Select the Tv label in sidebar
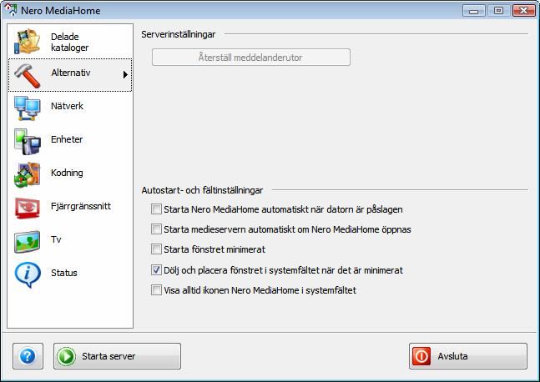 tap(56, 239)
